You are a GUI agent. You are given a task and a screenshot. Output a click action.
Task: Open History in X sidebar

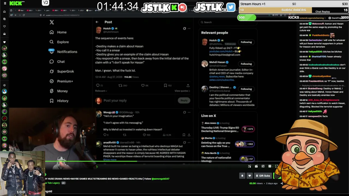coord(59,101)
